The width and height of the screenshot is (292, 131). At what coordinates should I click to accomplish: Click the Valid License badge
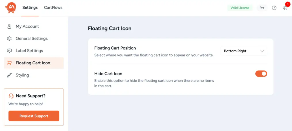click(x=240, y=8)
